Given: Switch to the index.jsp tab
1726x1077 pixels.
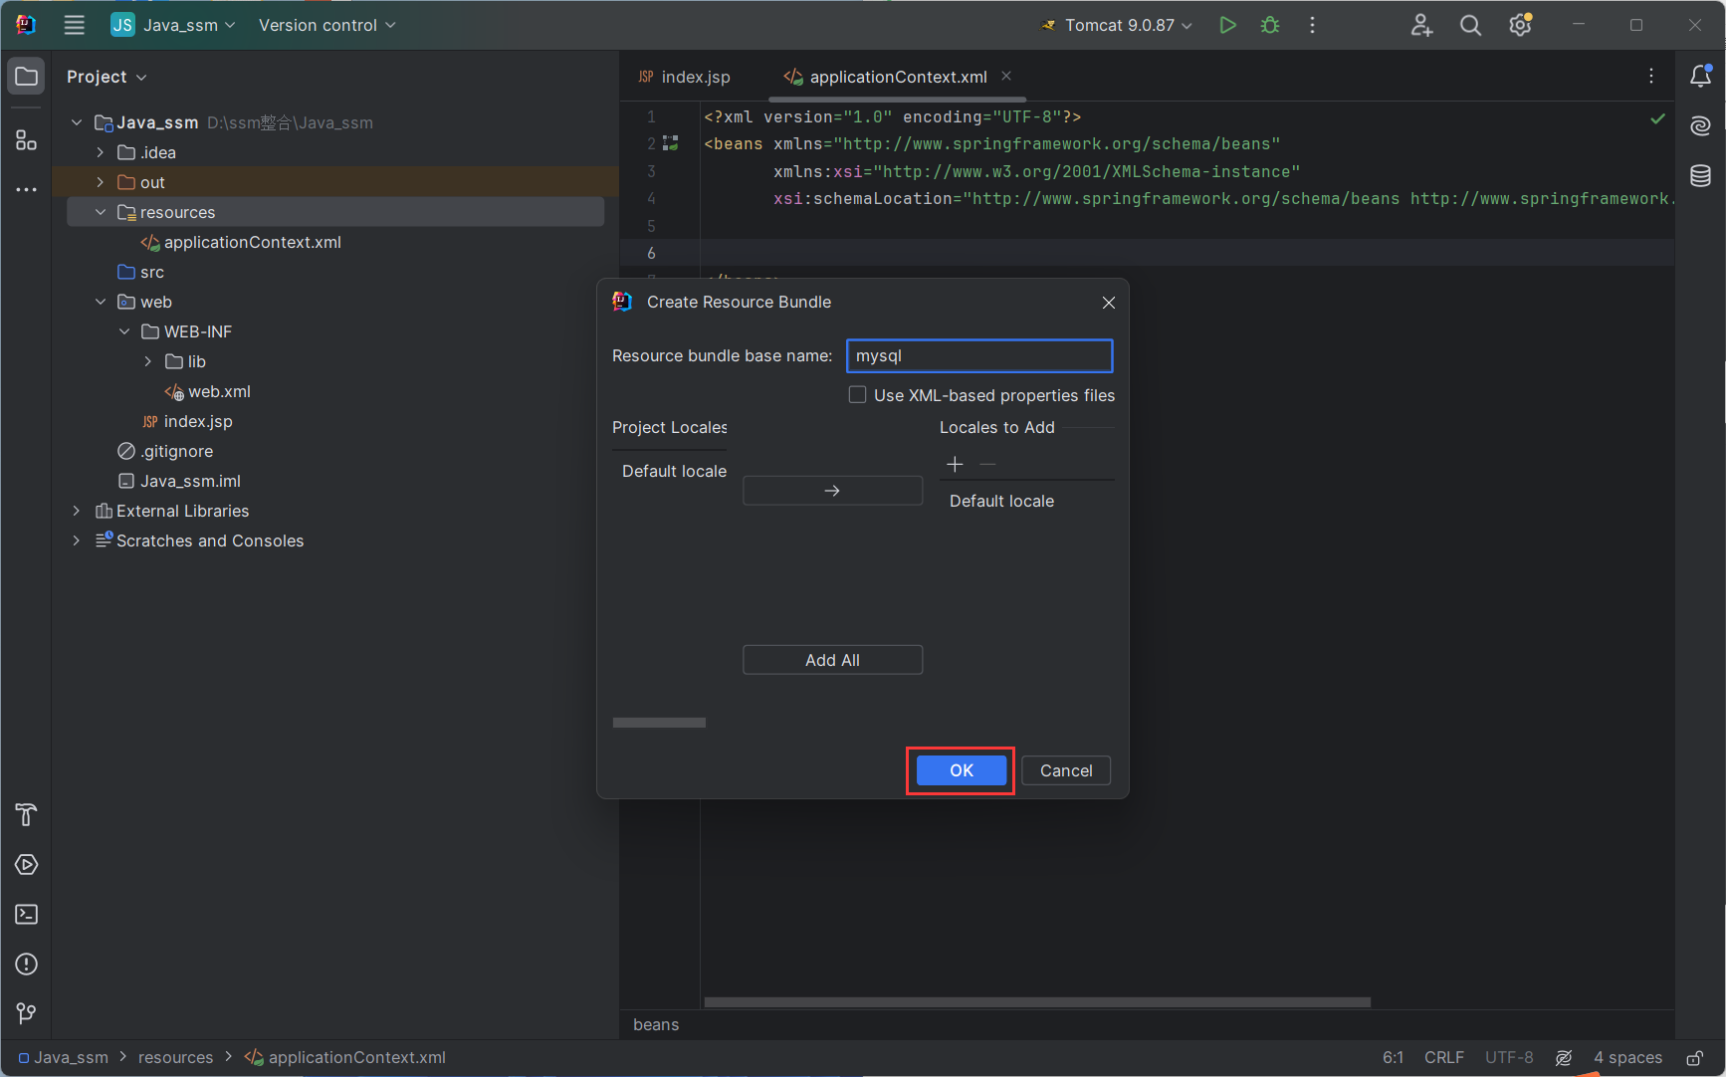Looking at the screenshot, I should [x=695, y=77].
